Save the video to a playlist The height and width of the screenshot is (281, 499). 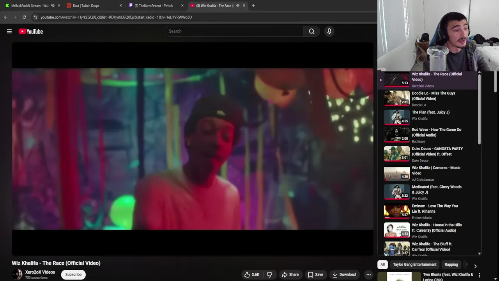[x=315, y=274]
